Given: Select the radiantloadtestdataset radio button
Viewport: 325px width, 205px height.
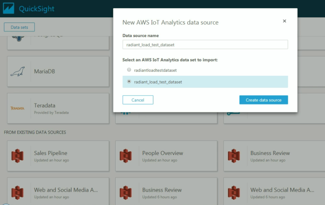Looking at the screenshot, I should point(129,70).
